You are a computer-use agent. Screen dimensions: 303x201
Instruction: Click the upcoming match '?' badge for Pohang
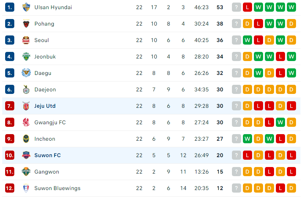(236, 24)
